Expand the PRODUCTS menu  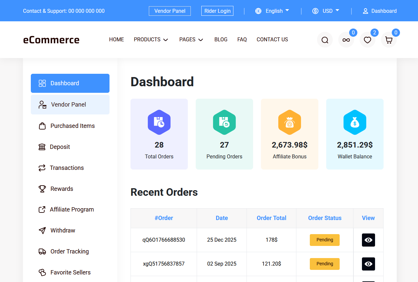[x=151, y=39]
